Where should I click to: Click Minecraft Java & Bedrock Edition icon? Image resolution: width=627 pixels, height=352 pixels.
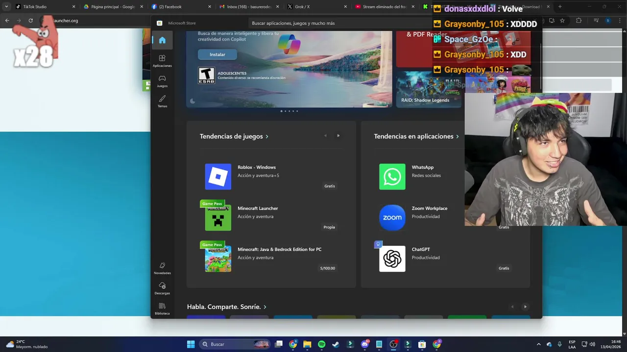(x=218, y=259)
